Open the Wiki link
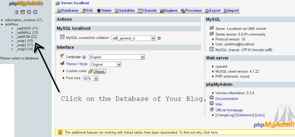The height and width of the screenshot is (137, 295). (219, 104)
